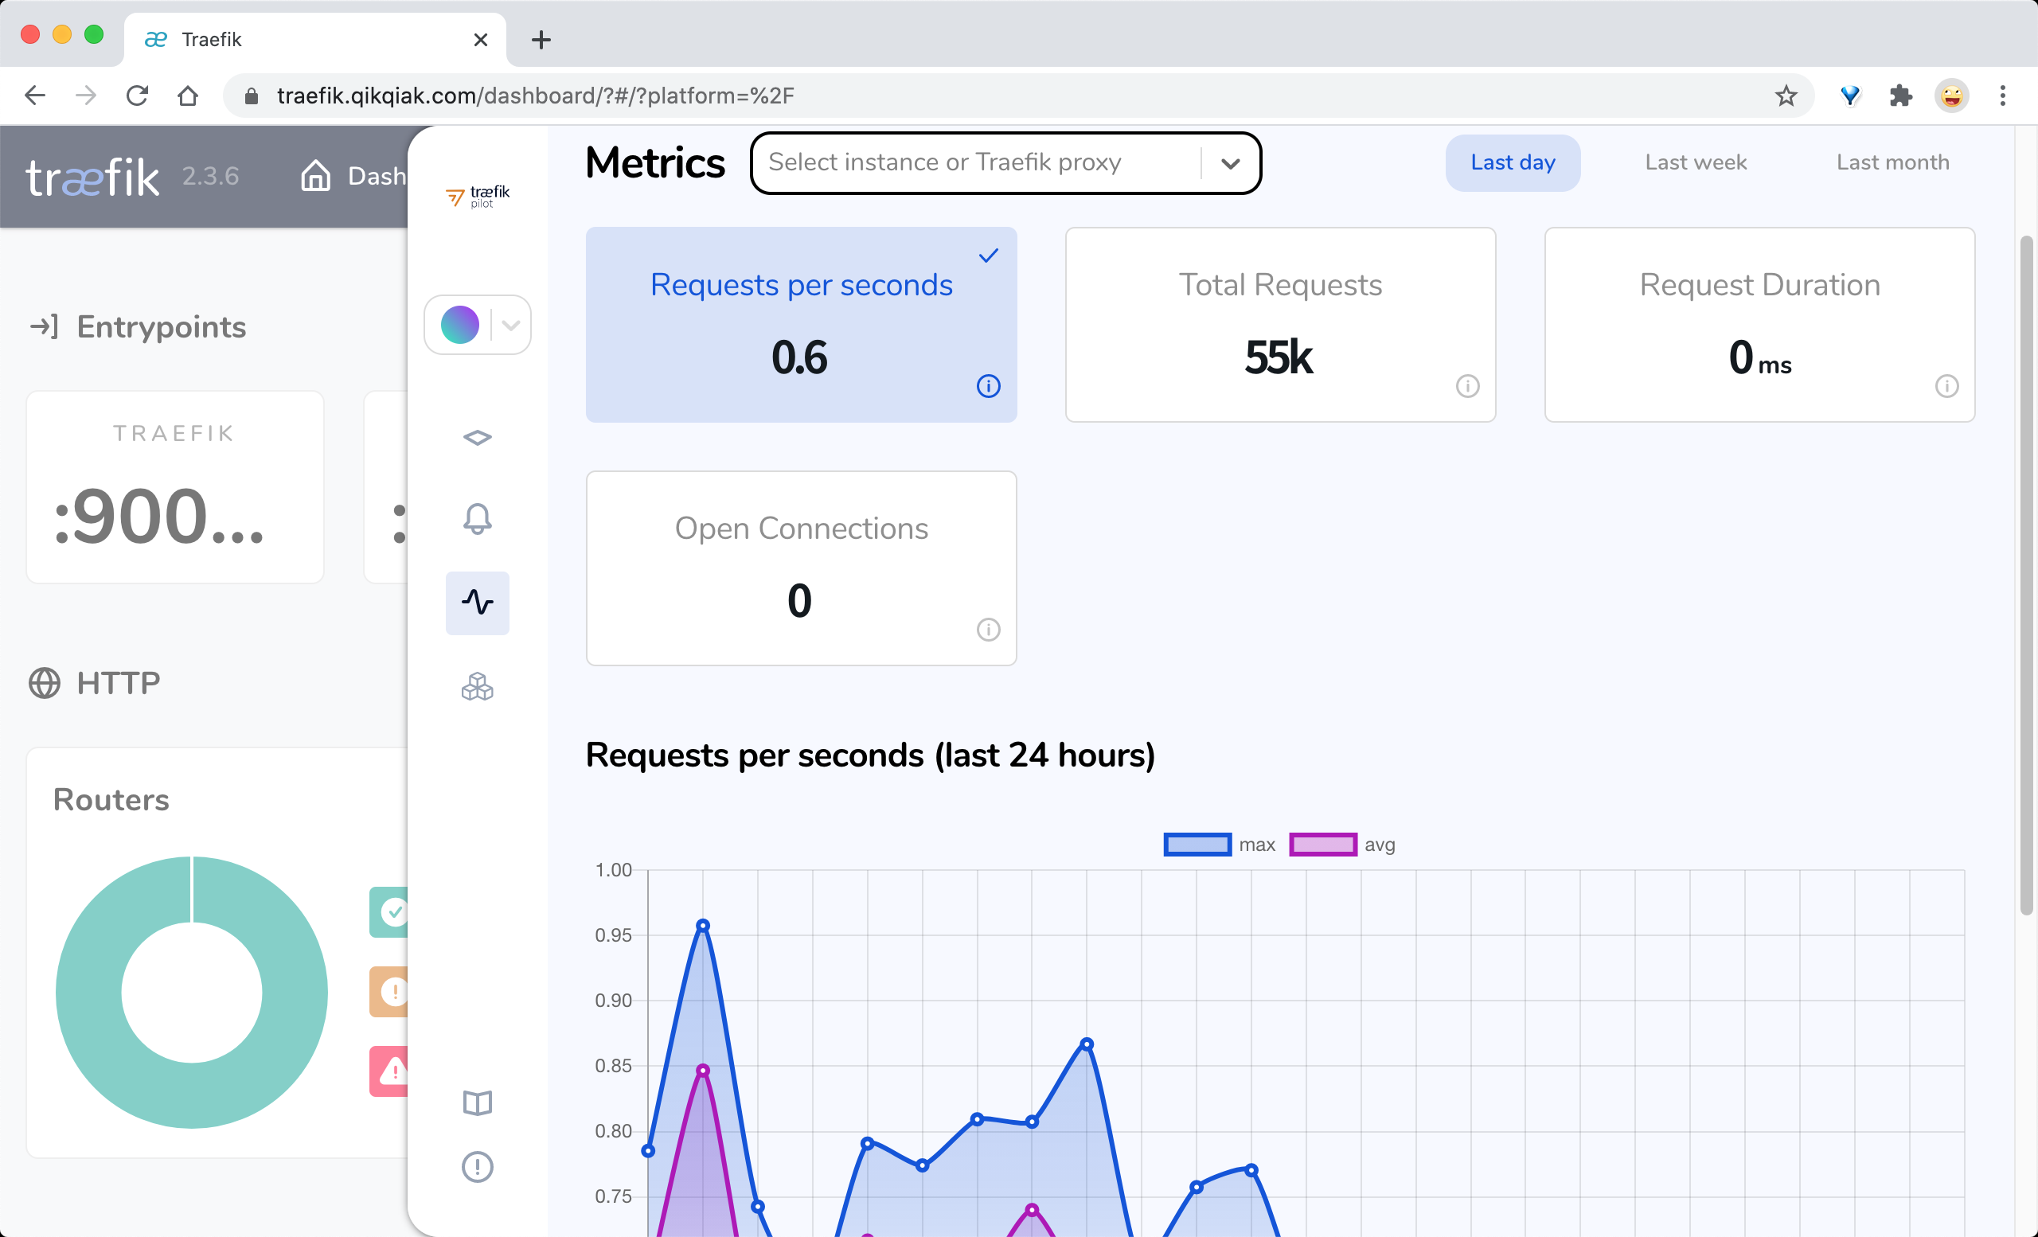This screenshot has width=2038, height=1237.
Task: Click the Open Connections info icon
Action: 989,630
